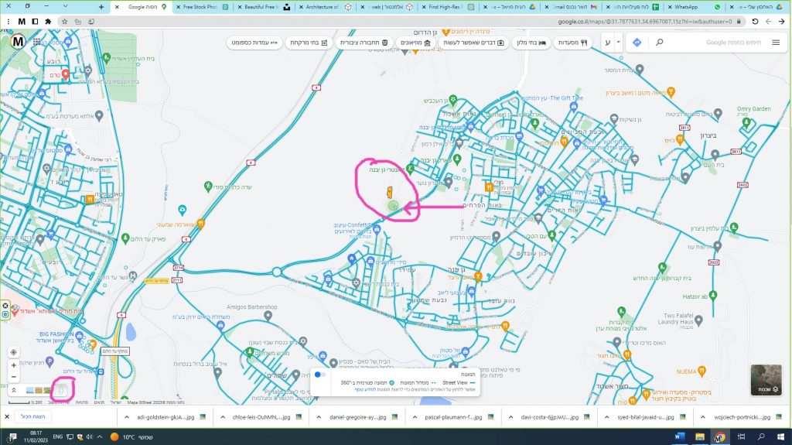Click the NUEMA restaurant pin
This screenshot has height=445, width=792.
[x=702, y=371]
